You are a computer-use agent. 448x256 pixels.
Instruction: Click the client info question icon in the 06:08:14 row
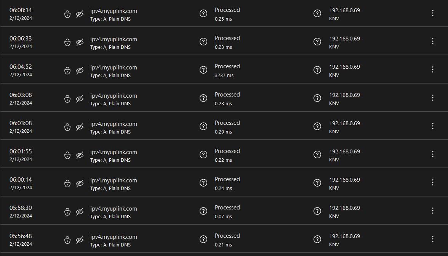317,13
